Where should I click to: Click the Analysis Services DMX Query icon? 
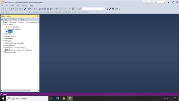45,9
